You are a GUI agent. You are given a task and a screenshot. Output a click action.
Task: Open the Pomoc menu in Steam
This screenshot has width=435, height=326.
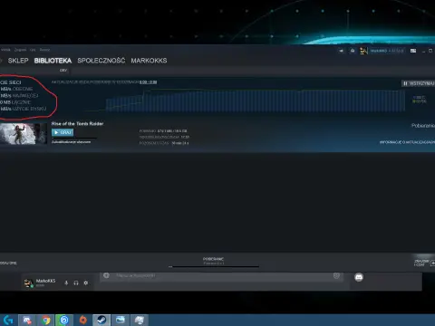click(44, 50)
